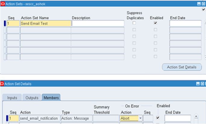206x124 pixels.
Task: Check Suppress Duplicates for Send Email Test
Action: [x=134, y=23]
